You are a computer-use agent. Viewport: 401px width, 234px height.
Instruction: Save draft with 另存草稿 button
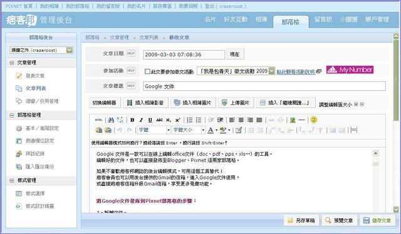click(301, 220)
